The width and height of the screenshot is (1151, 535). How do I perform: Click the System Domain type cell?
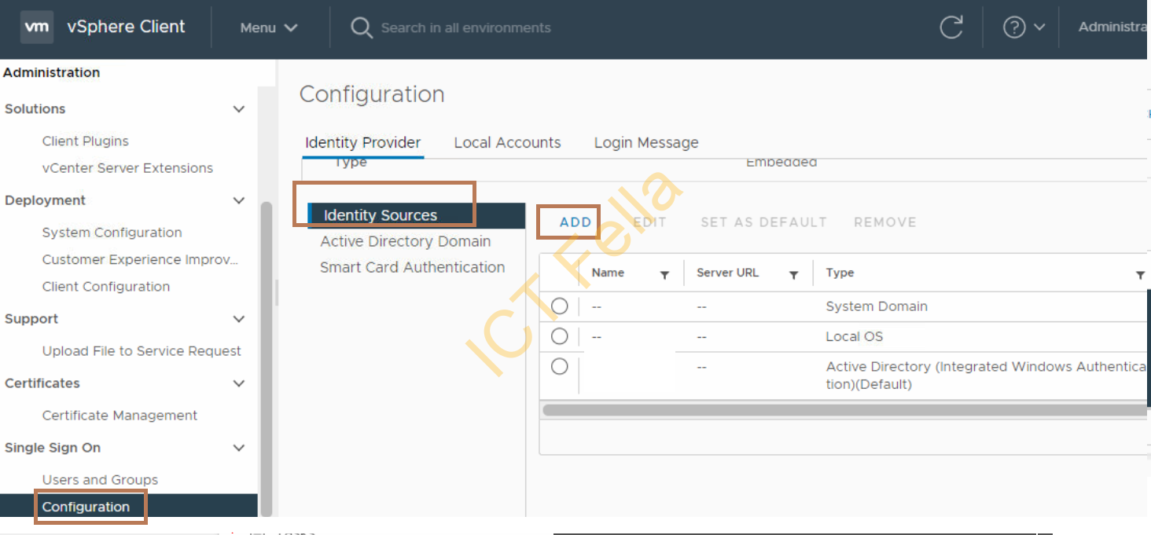(877, 306)
